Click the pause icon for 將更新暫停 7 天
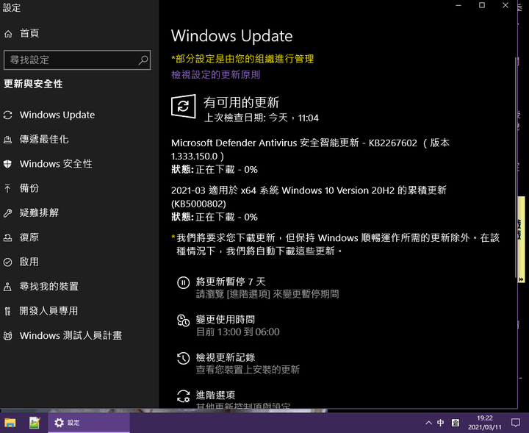Image resolution: width=529 pixels, height=433 pixels. (x=183, y=282)
